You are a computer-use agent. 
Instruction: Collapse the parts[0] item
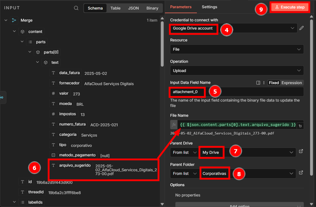coord(30,52)
